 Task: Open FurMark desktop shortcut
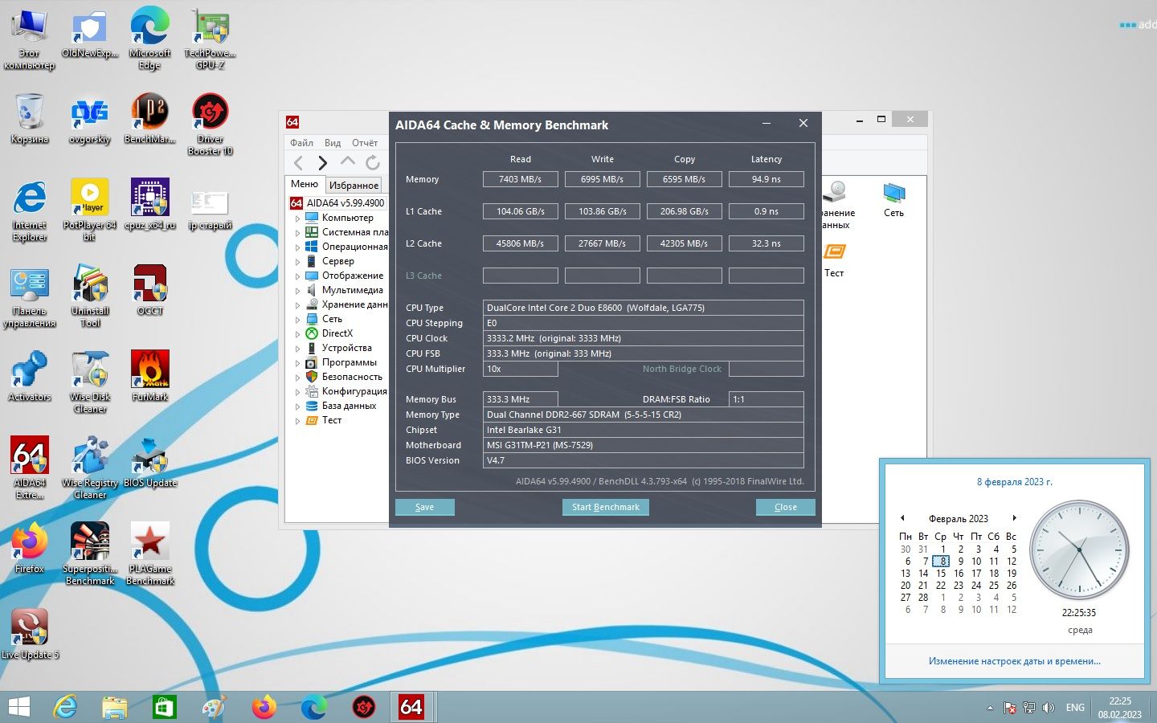coord(150,375)
